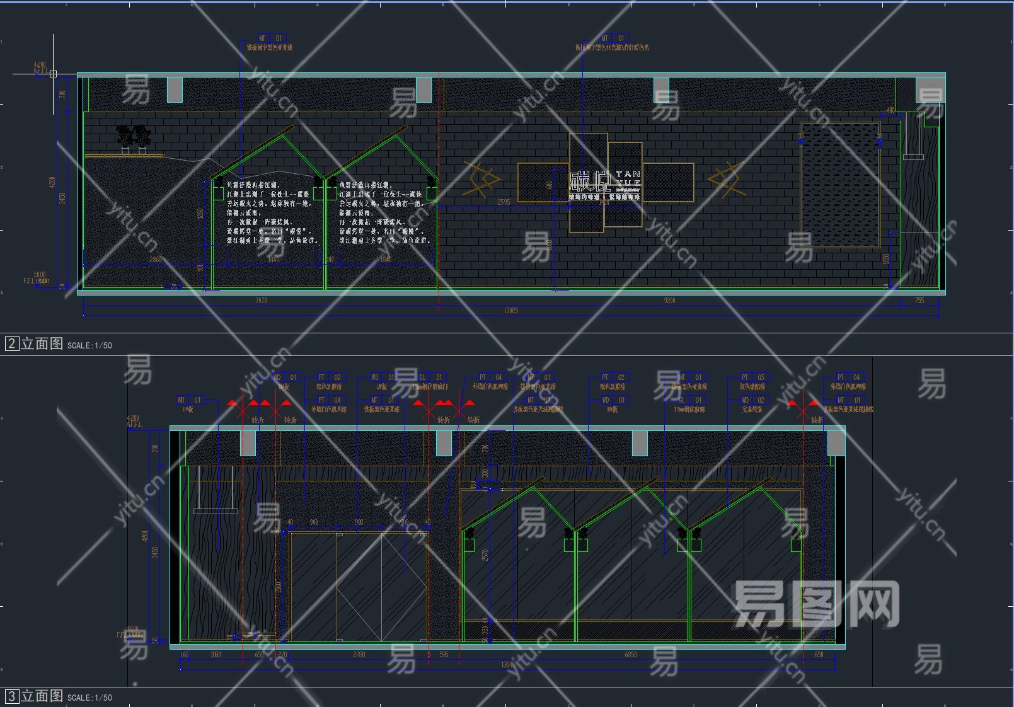Select the 13040 overall dimension text
The height and width of the screenshot is (707, 1014).
[507, 665]
